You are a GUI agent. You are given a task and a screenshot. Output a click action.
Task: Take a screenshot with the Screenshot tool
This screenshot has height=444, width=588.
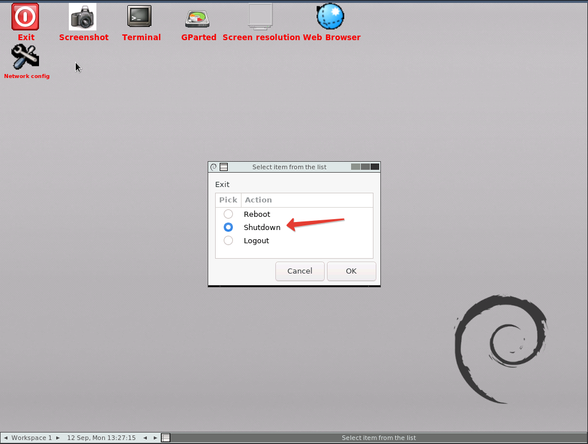(83, 16)
